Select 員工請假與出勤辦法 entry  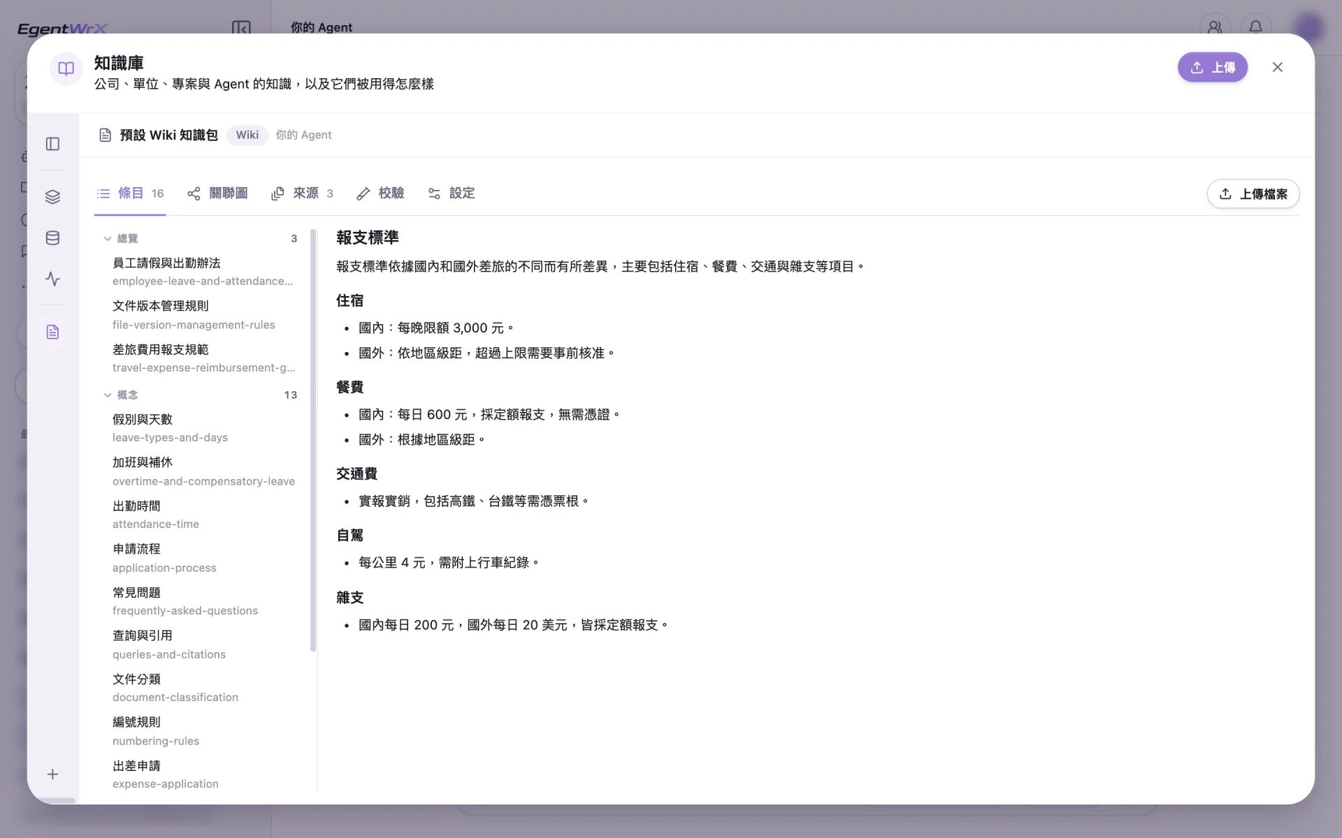point(203,272)
